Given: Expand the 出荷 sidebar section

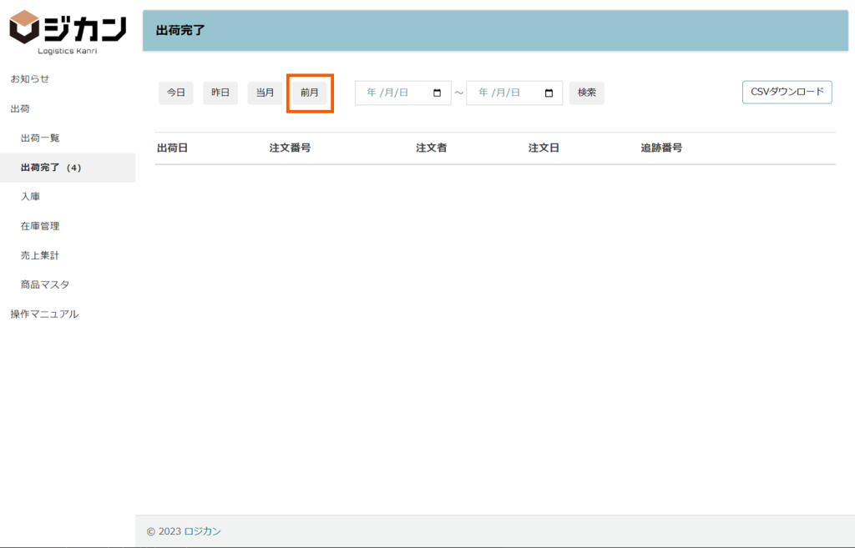Looking at the screenshot, I should 20,108.
